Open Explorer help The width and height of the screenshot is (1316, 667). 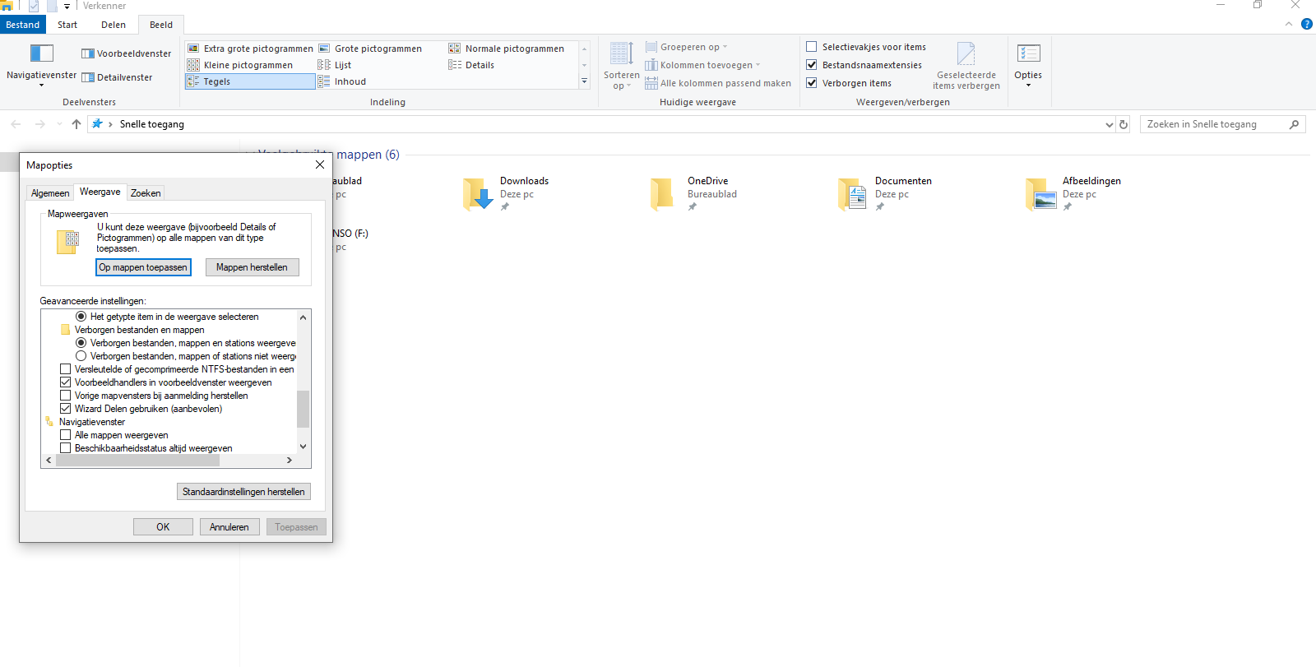(1307, 24)
